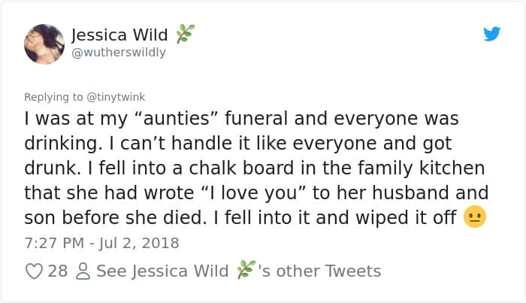Open Jessica Wild's profile picture

coord(44,44)
